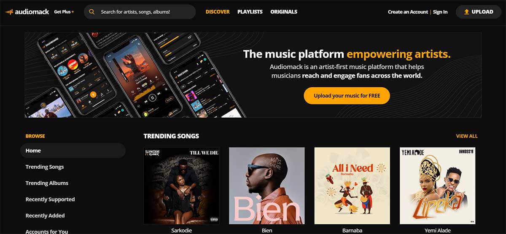The width and height of the screenshot is (506, 234).
Task: Click View All for trending songs
Action: (x=467, y=136)
